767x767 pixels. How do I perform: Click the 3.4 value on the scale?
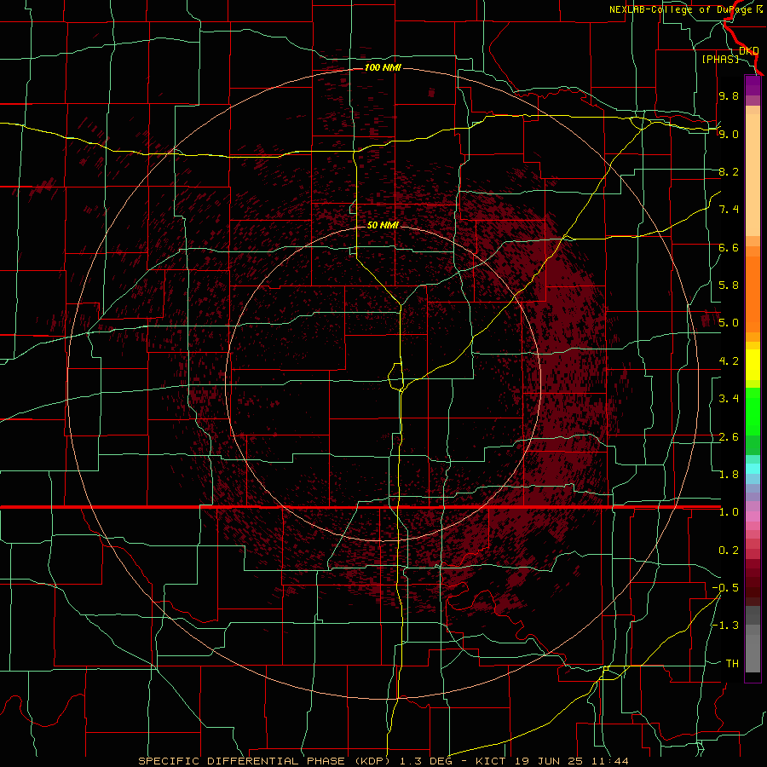(x=729, y=399)
